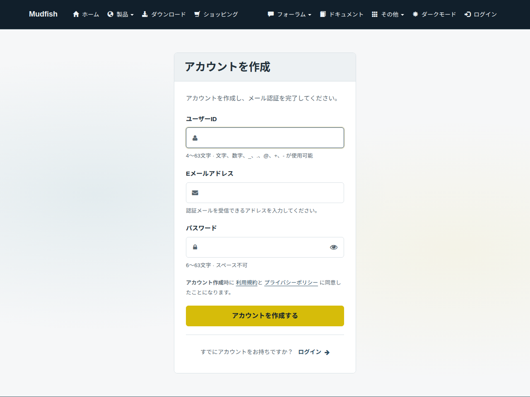The width and height of the screenshot is (530, 397).
Task: Click the envelope icon in email field
Action: pyautogui.click(x=195, y=193)
